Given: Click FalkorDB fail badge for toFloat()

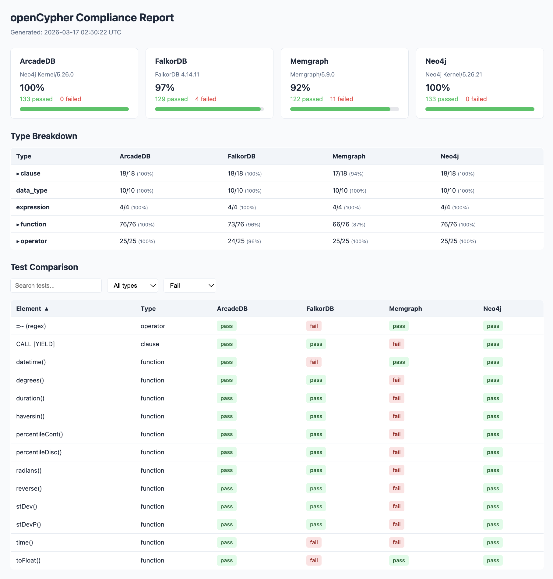Looking at the screenshot, I should pyautogui.click(x=314, y=560).
